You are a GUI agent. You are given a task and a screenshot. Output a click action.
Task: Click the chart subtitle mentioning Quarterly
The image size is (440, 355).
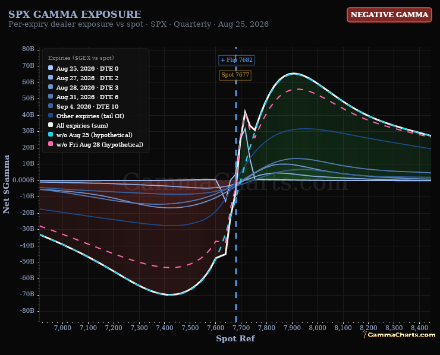[139, 24]
